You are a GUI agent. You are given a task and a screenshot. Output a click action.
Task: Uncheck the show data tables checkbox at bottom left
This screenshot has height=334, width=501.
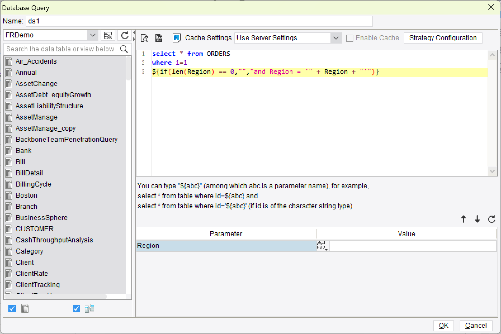click(12, 308)
